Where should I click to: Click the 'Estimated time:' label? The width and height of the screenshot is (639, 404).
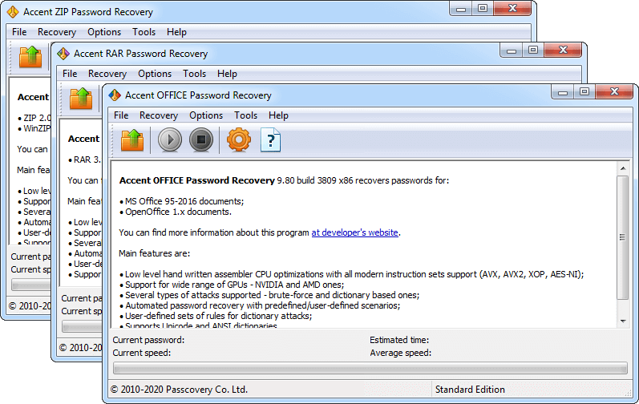(x=399, y=340)
